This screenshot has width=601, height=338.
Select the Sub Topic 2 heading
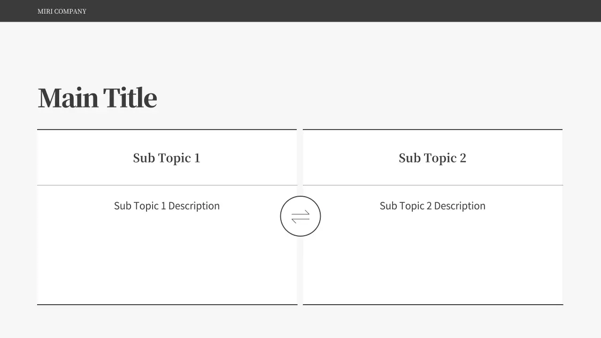pyautogui.click(x=432, y=158)
